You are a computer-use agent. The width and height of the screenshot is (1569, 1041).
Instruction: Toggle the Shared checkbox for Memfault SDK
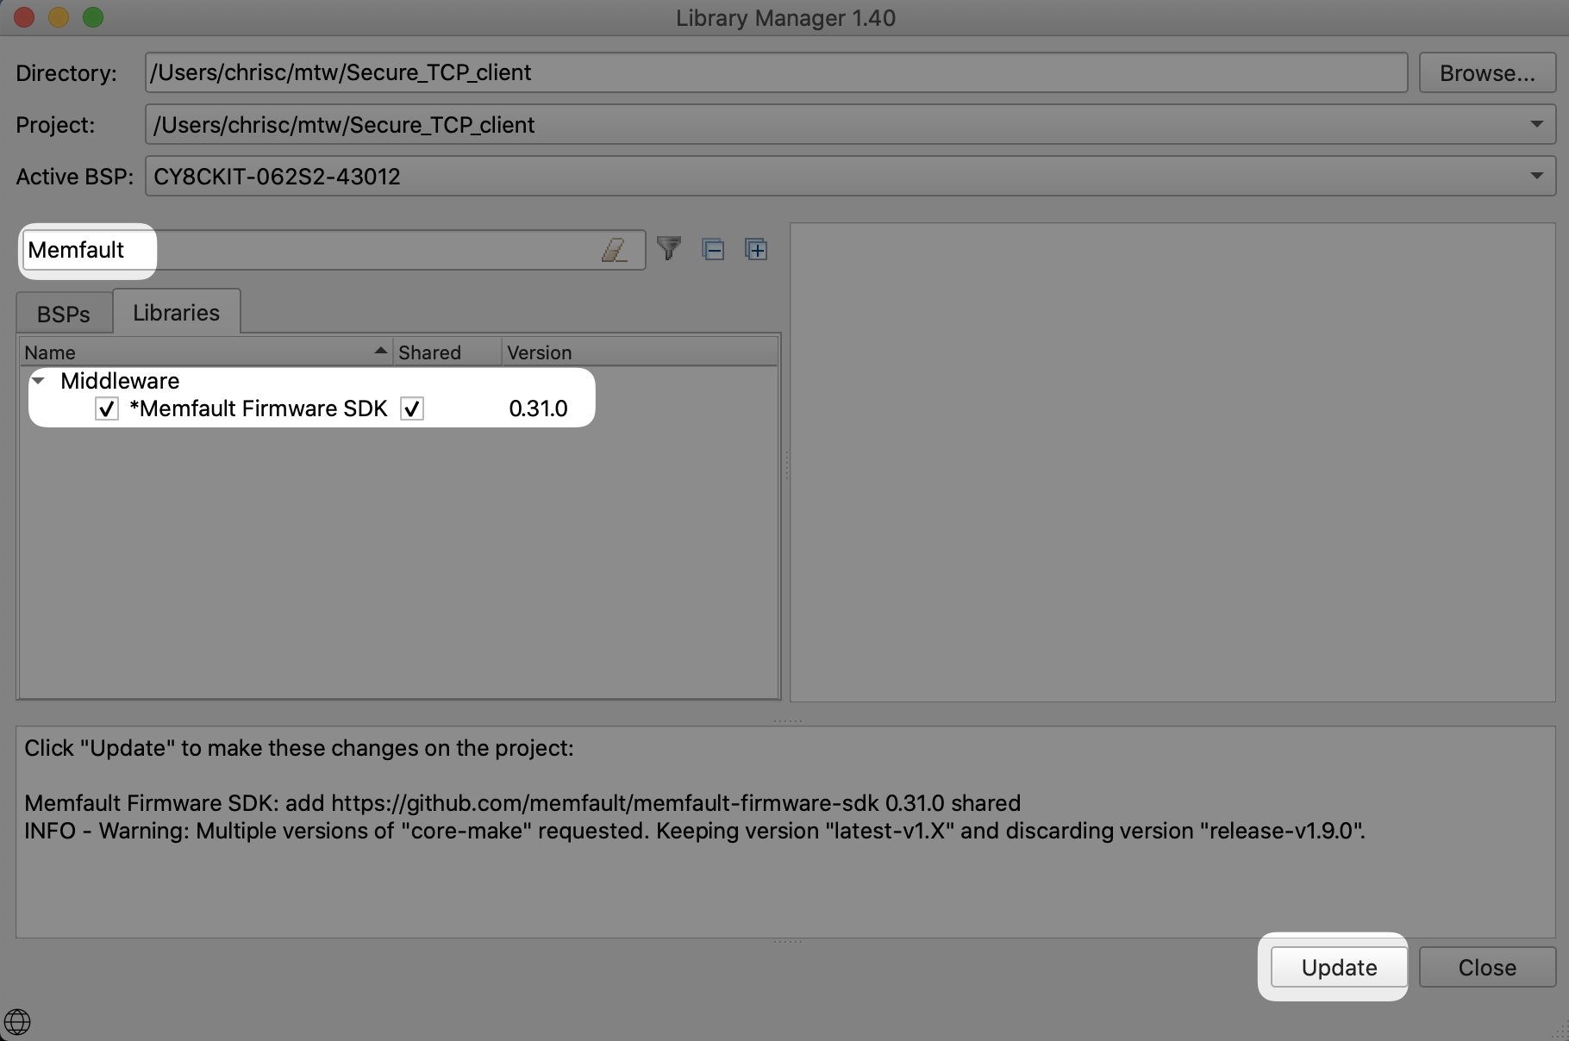click(412, 409)
